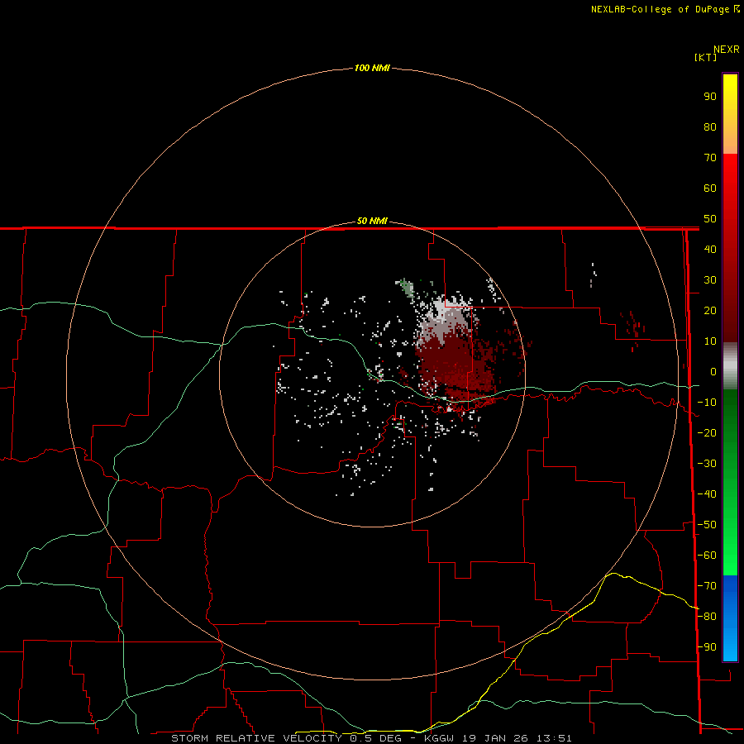The height and width of the screenshot is (744, 744).
Task: Click the 80 value on velocity scale
Action: tap(710, 126)
